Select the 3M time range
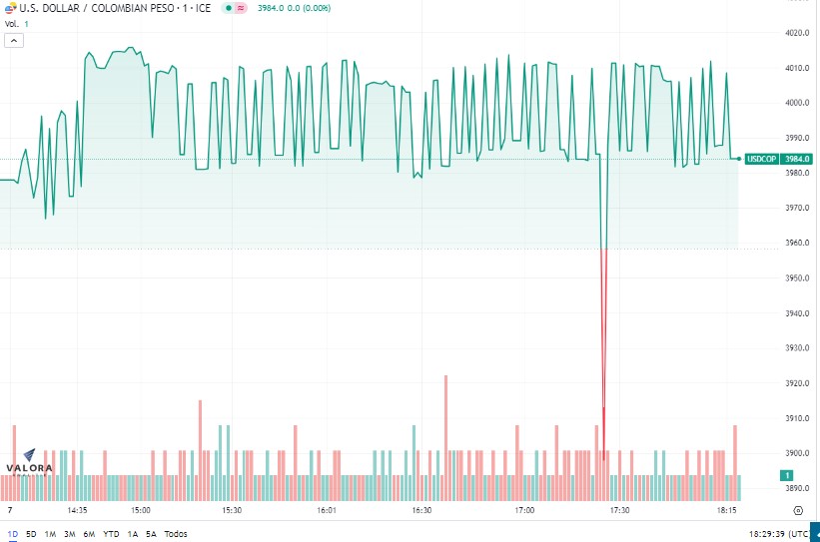The width and height of the screenshot is (820, 542). [x=70, y=534]
